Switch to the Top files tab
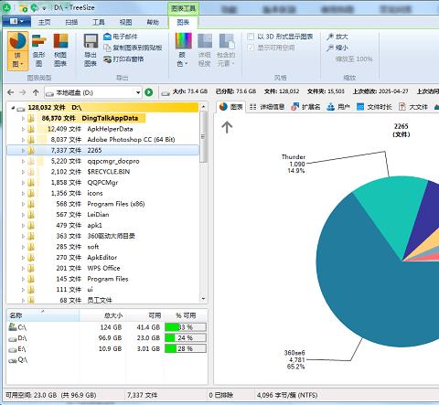 click(413, 107)
